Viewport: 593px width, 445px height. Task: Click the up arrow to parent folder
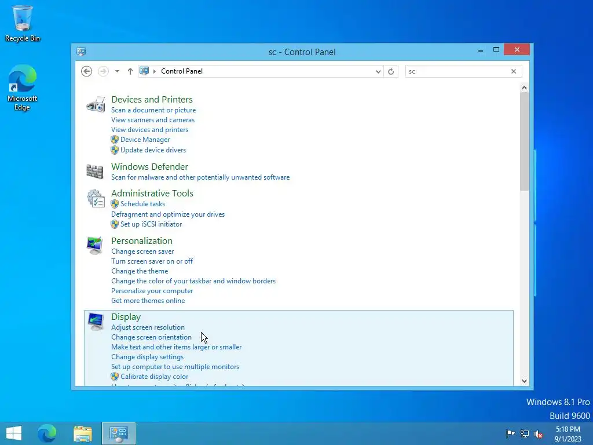pyautogui.click(x=130, y=71)
